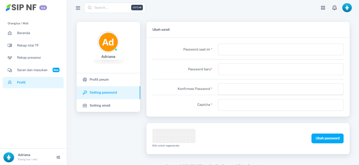This screenshot has width=359, height=165.
Task: Open the apps grid icon
Action: click(x=323, y=8)
